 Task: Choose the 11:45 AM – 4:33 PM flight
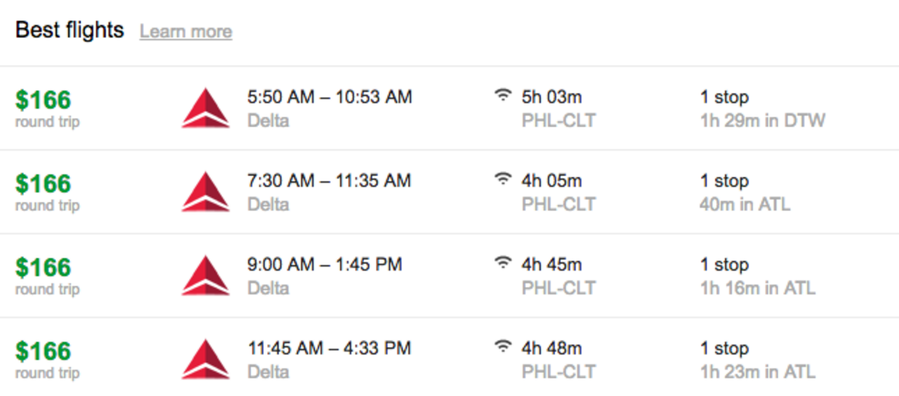tap(449, 357)
